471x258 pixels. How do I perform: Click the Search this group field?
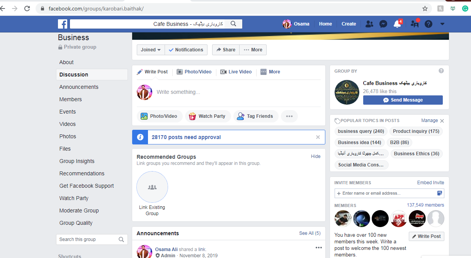(x=87, y=239)
